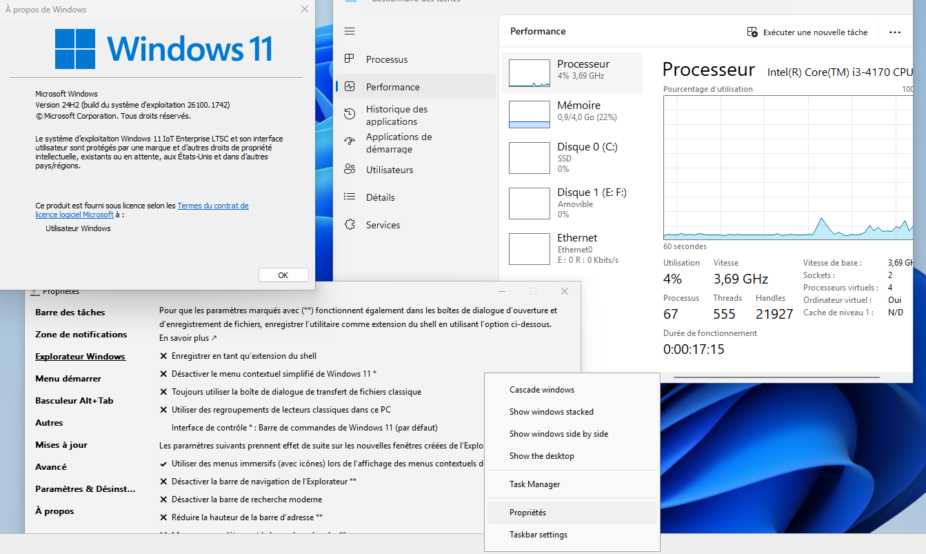Click Exécuter une nouvelle tâche
The height and width of the screenshot is (554, 926).
point(807,32)
